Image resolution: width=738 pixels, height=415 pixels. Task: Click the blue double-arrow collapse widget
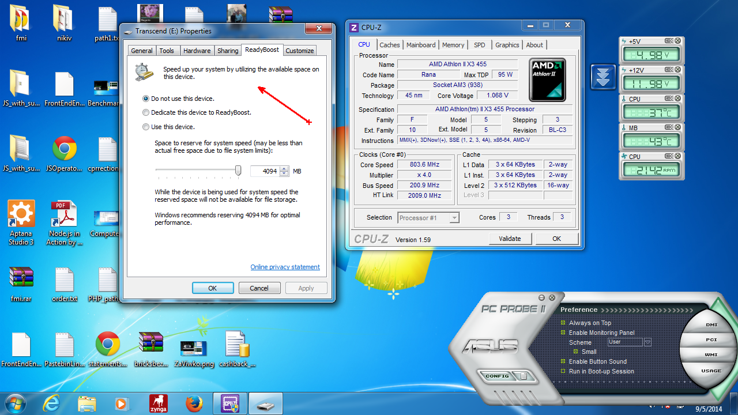pos(603,77)
